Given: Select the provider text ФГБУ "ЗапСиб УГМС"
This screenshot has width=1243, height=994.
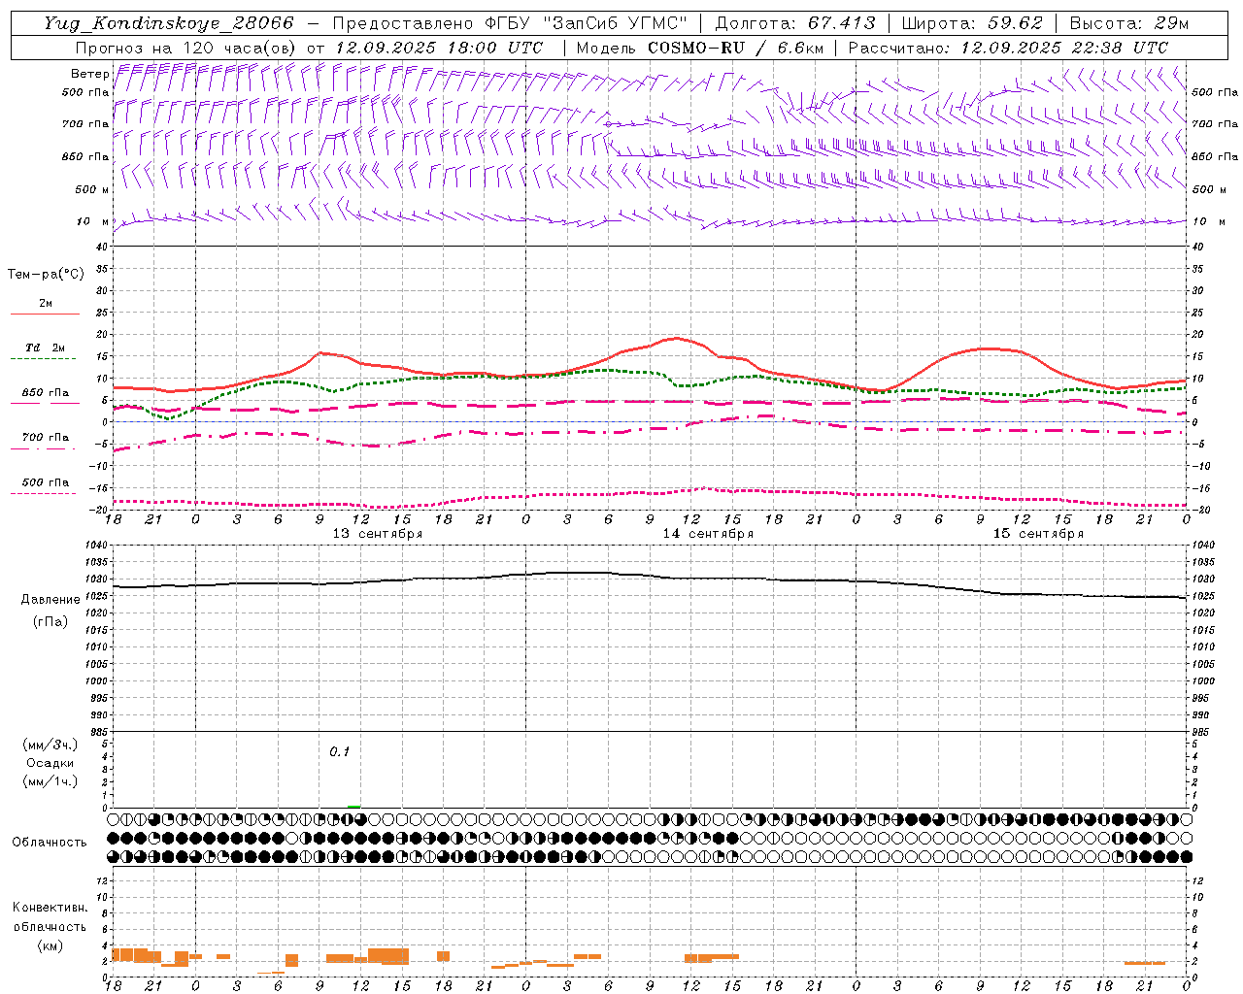Looking at the screenshot, I should (587, 23).
